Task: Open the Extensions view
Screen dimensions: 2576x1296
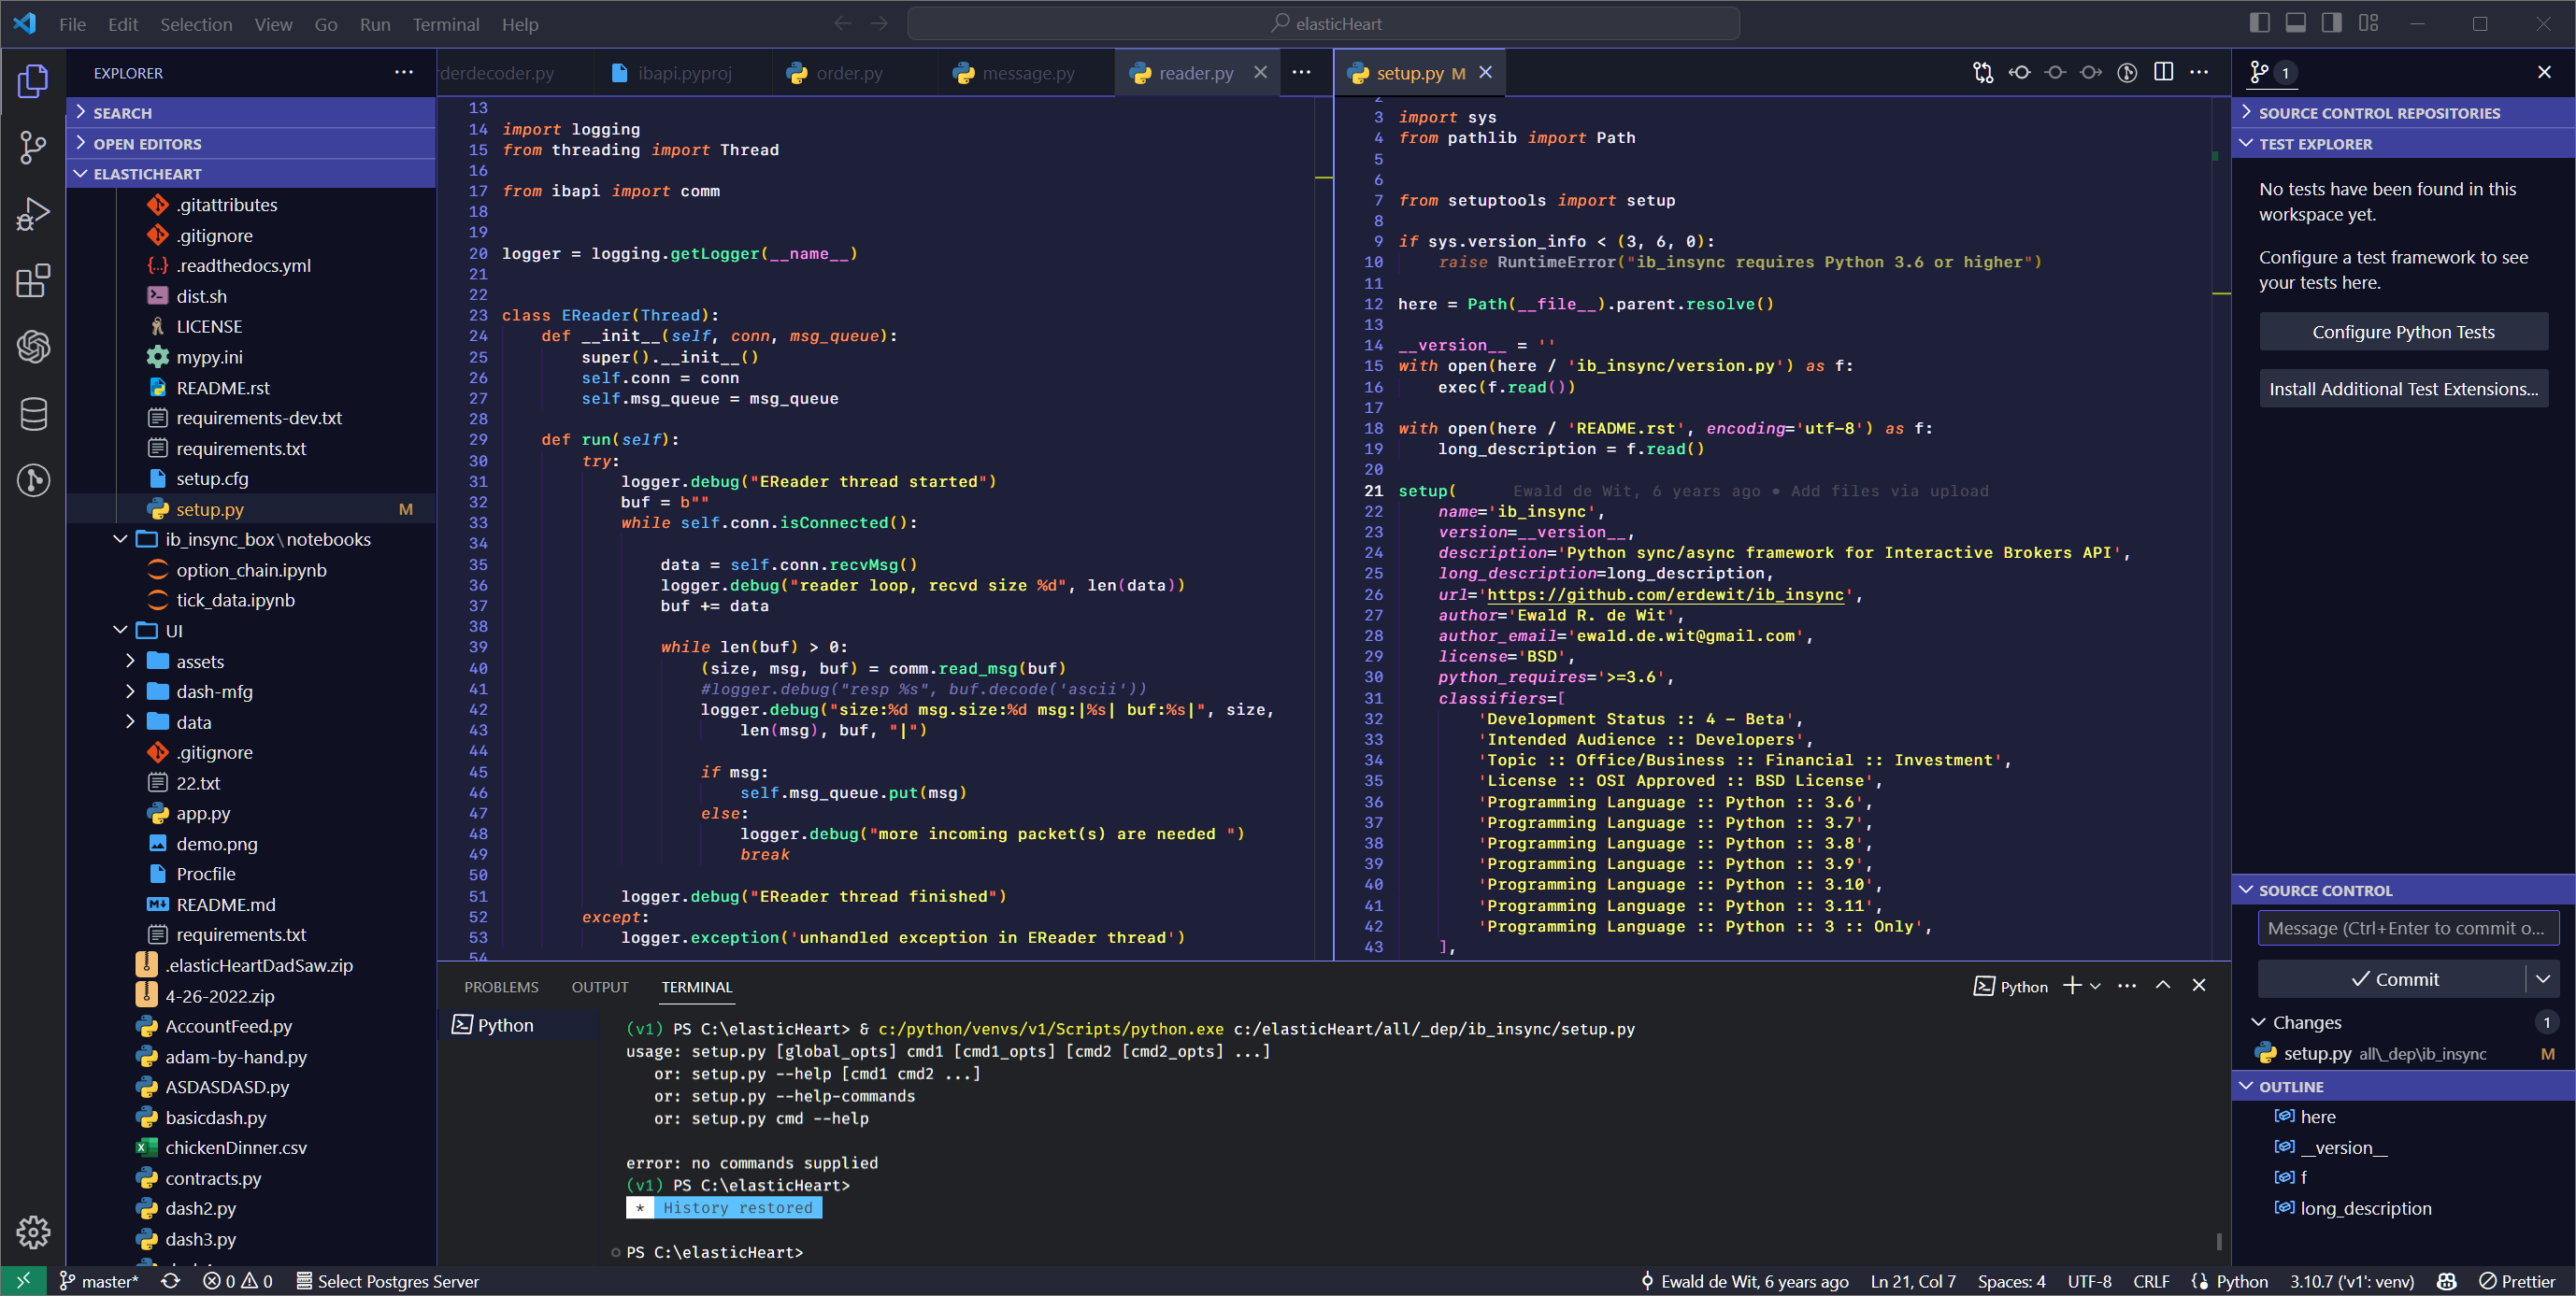Action: point(33,281)
